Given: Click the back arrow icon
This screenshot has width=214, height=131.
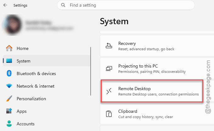Looking at the screenshot, I should 5,5.
